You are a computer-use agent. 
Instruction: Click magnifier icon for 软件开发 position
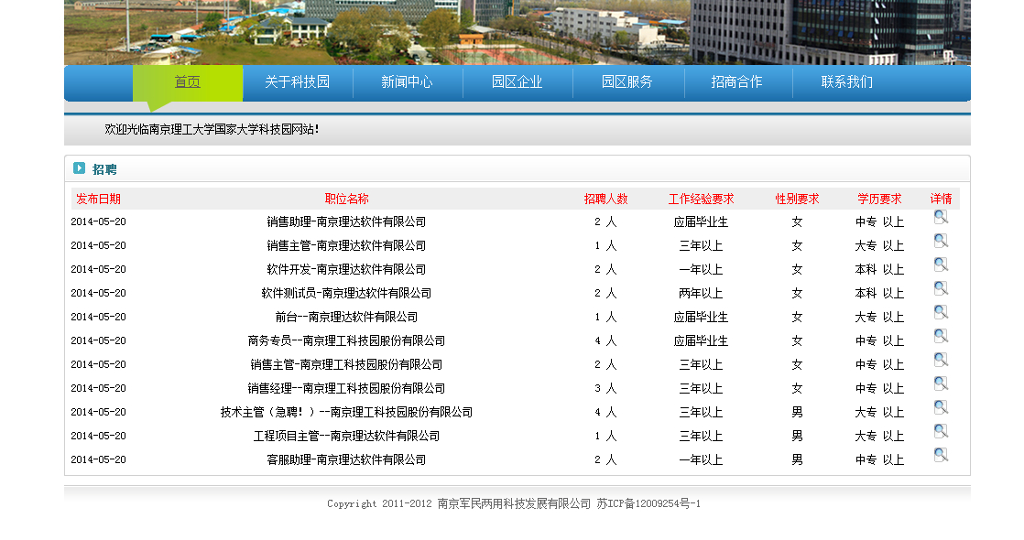click(941, 265)
